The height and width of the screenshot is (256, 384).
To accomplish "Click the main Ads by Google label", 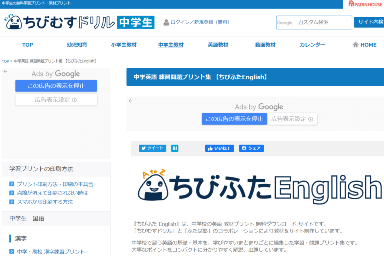I will coord(259,107).
